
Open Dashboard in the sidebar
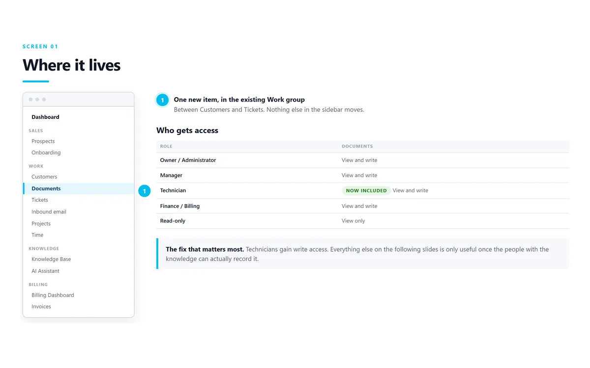pyautogui.click(x=45, y=117)
